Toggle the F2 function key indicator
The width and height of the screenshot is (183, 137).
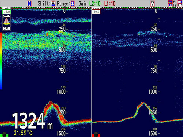click(x=178, y=5)
